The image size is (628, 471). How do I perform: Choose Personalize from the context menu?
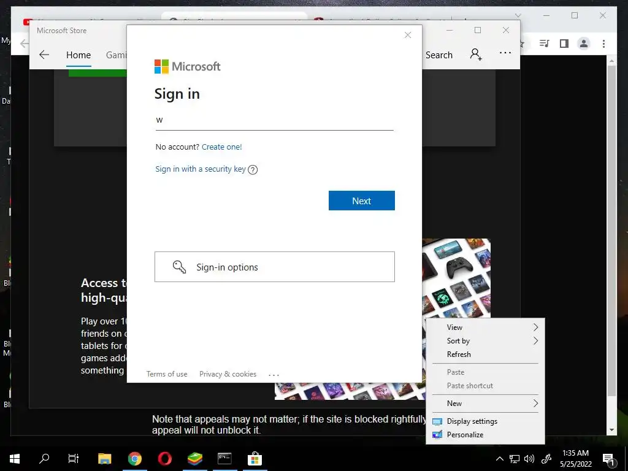point(485,435)
